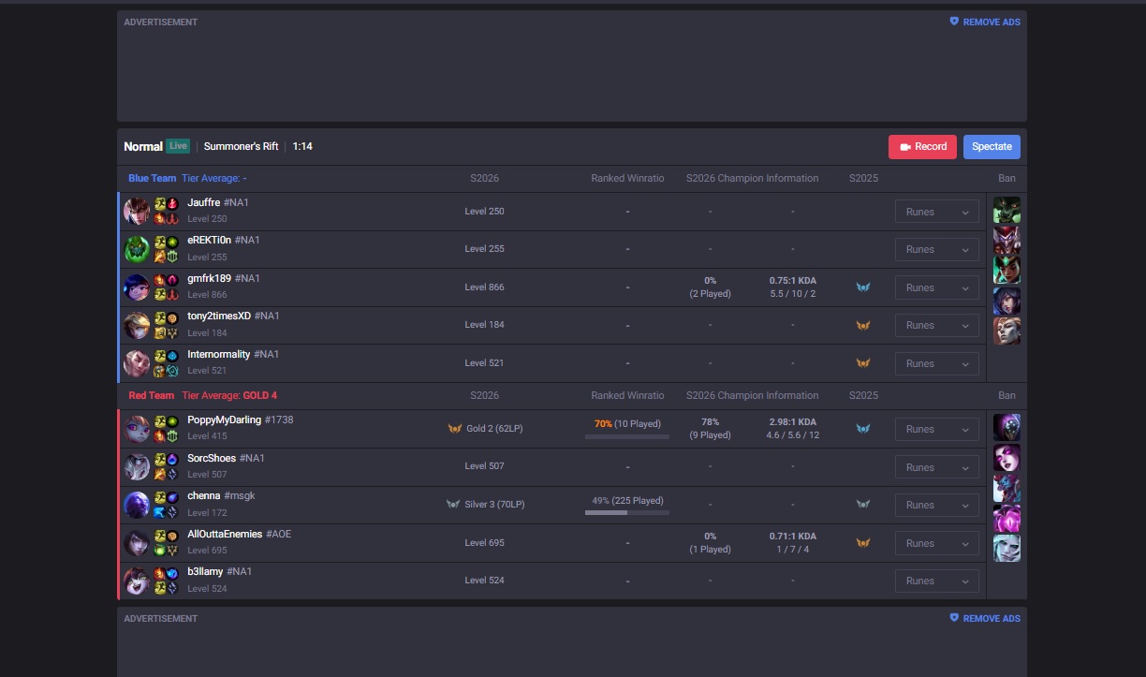Click AllOuttaEnemies' S2025 rank emblem
Screen dimensions: 1146x677
(x=863, y=543)
